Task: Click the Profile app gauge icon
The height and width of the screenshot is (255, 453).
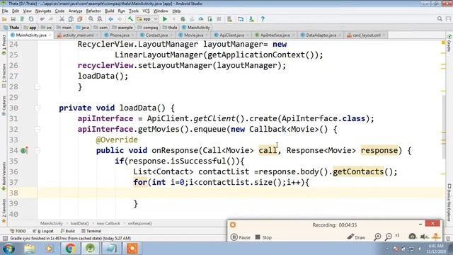Action: (x=201, y=19)
